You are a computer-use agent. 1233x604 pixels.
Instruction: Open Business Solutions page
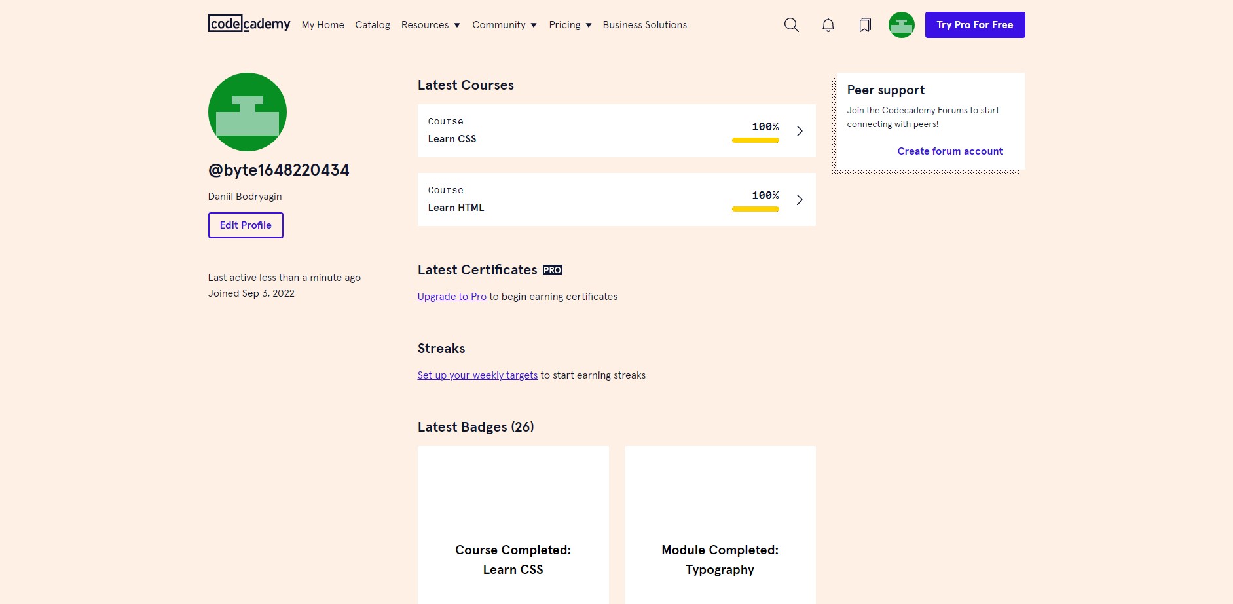click(644, 25)
